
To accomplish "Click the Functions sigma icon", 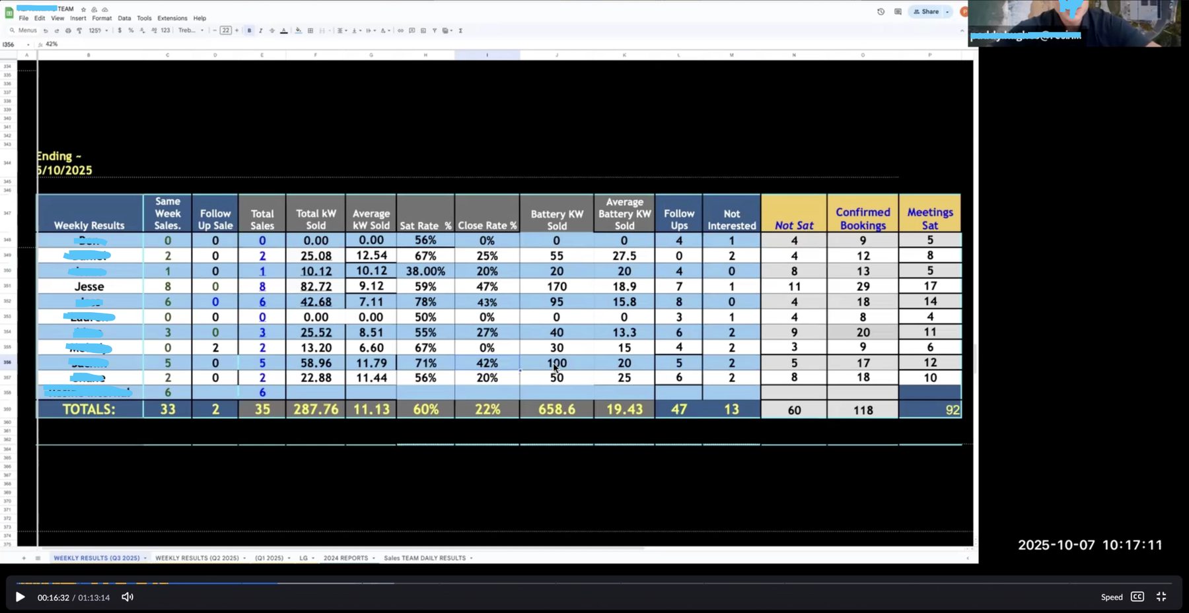I will click(x=460, y=30).
